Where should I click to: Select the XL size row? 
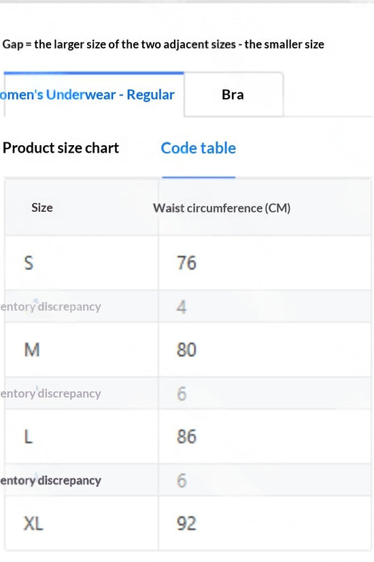click(188, 523)
